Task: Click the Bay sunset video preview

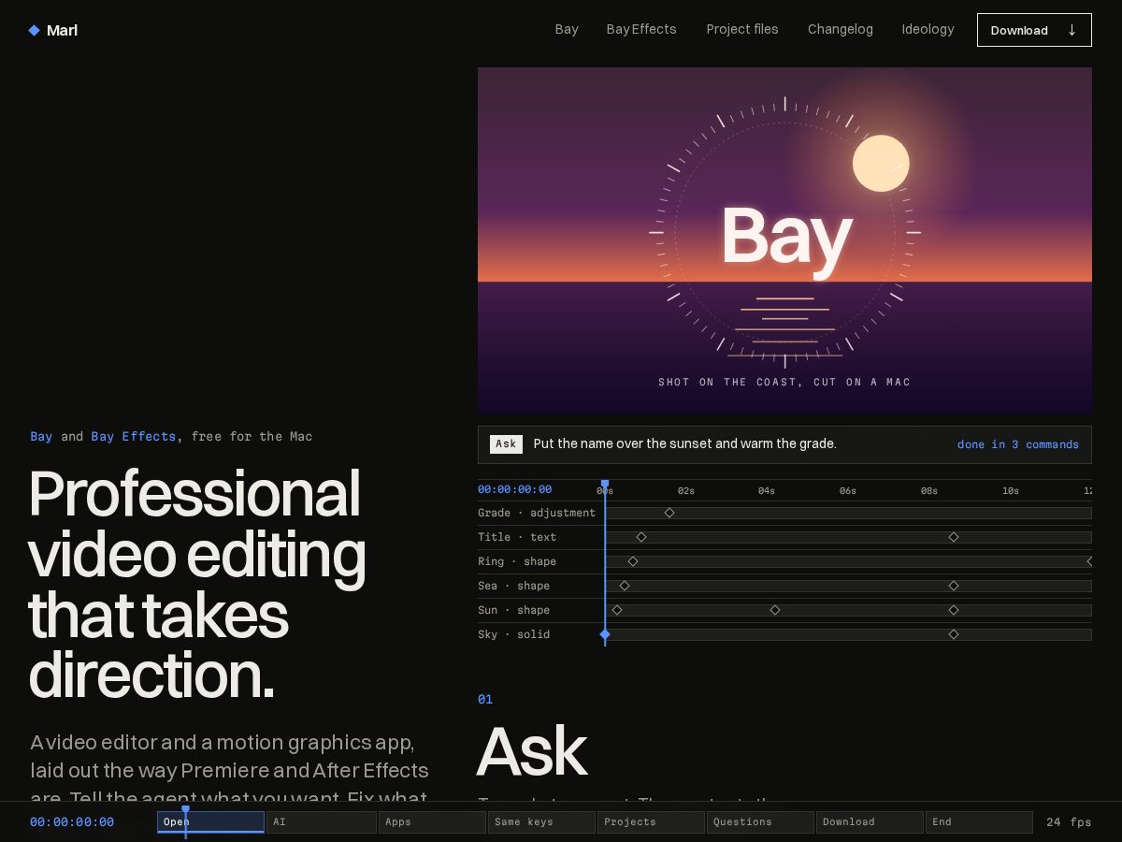Action: coord(784,240)
